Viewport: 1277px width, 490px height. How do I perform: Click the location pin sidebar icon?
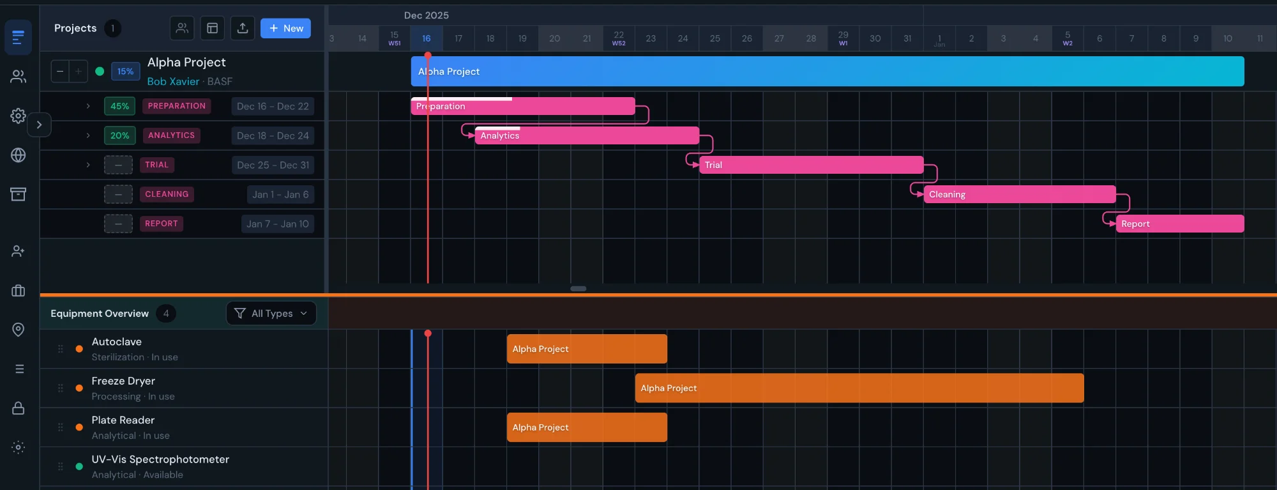coord(18,330)
